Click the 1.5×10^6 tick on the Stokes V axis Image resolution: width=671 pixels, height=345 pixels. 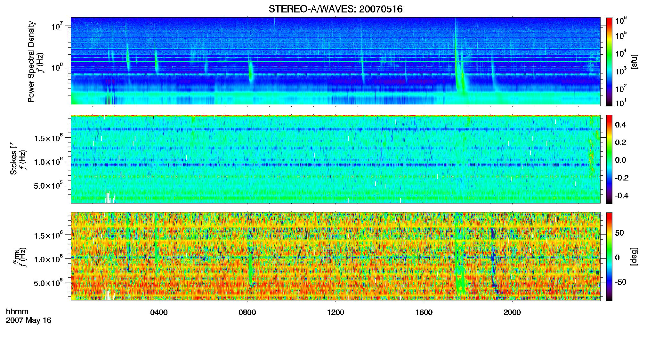[48, 138]
